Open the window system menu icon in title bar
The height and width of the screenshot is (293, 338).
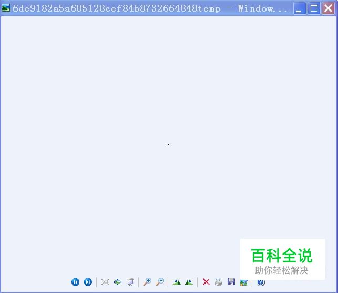click(x=6, y=8)
